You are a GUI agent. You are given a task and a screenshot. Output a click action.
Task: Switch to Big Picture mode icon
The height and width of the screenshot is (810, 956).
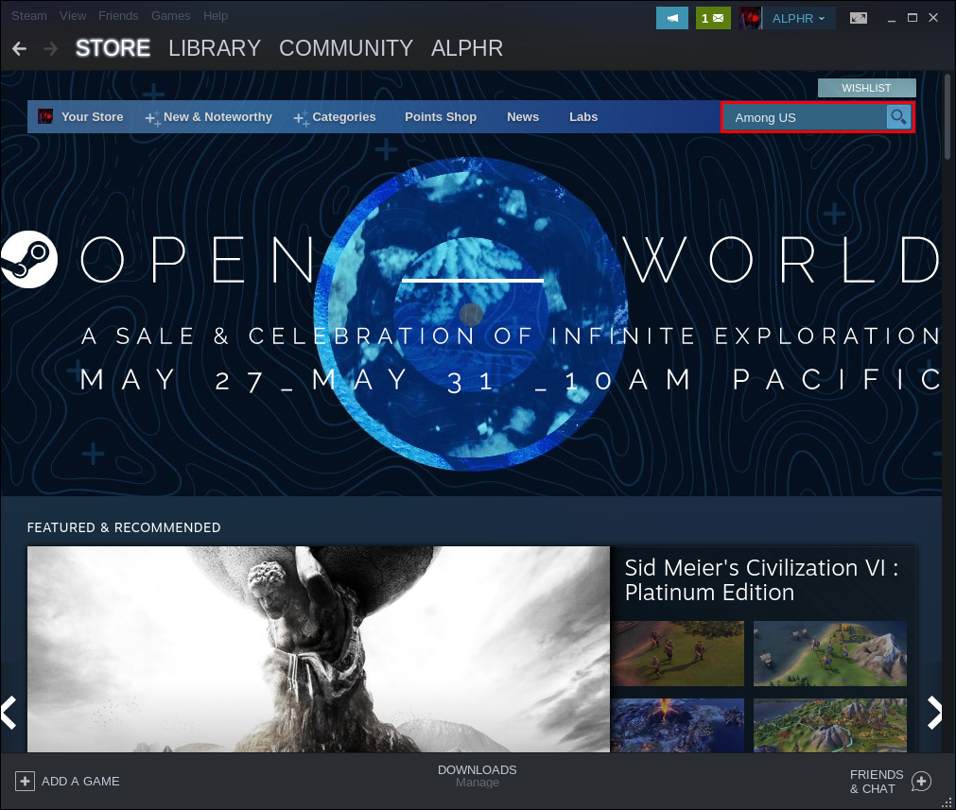859,18
